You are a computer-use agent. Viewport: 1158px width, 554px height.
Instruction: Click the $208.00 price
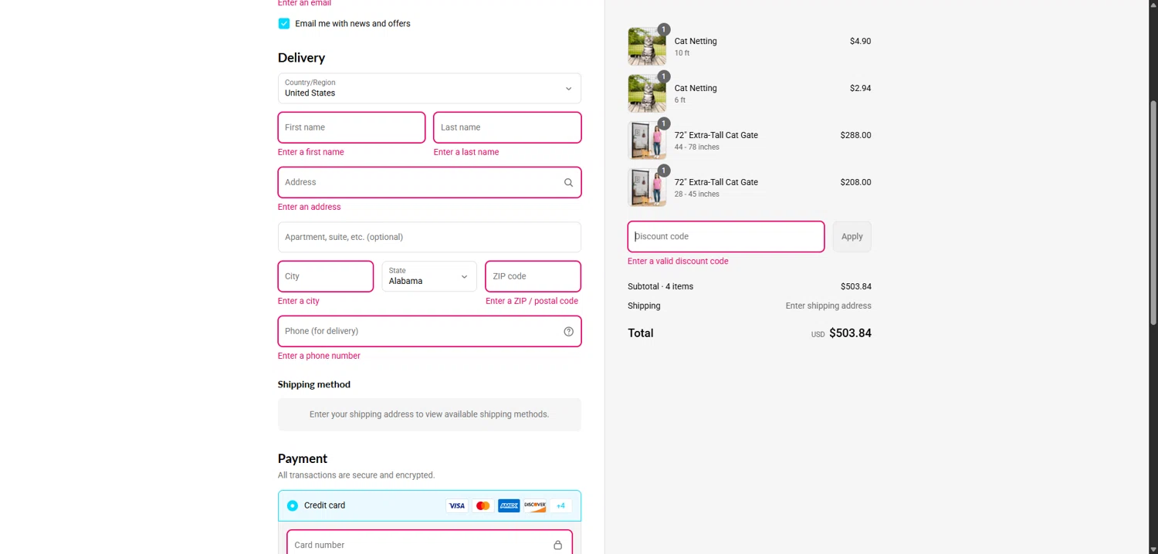(x=855, y=183)
